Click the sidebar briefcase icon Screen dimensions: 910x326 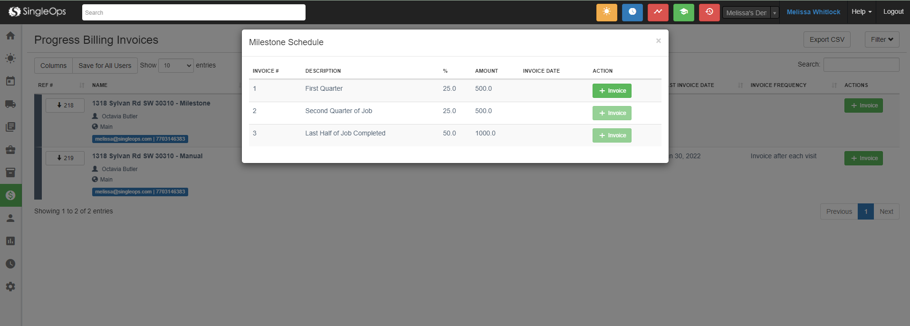coord(10,150)
